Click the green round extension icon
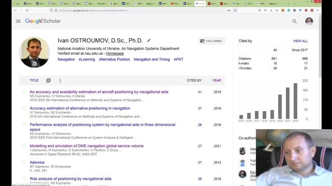The width and height of the screenshot is (332, 186). click(288, 10)
